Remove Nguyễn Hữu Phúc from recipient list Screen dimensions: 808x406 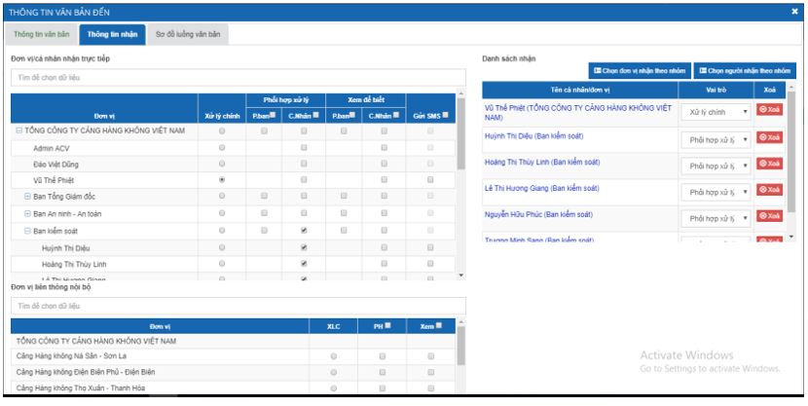tap(769, 217)
